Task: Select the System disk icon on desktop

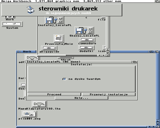Action: click(12, 24)
